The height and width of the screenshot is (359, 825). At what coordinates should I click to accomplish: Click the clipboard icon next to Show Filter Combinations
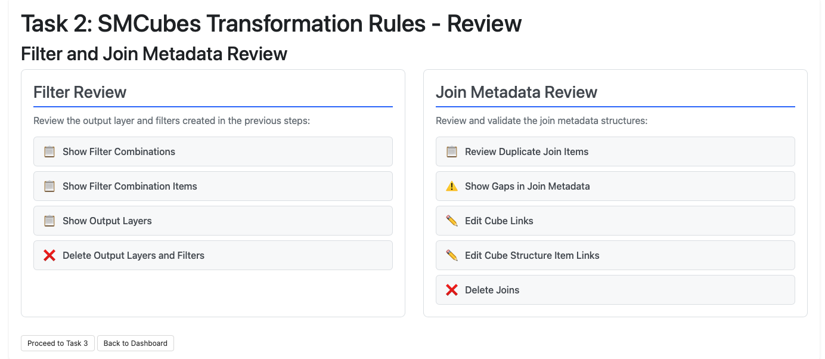click(x=49, y=151)
